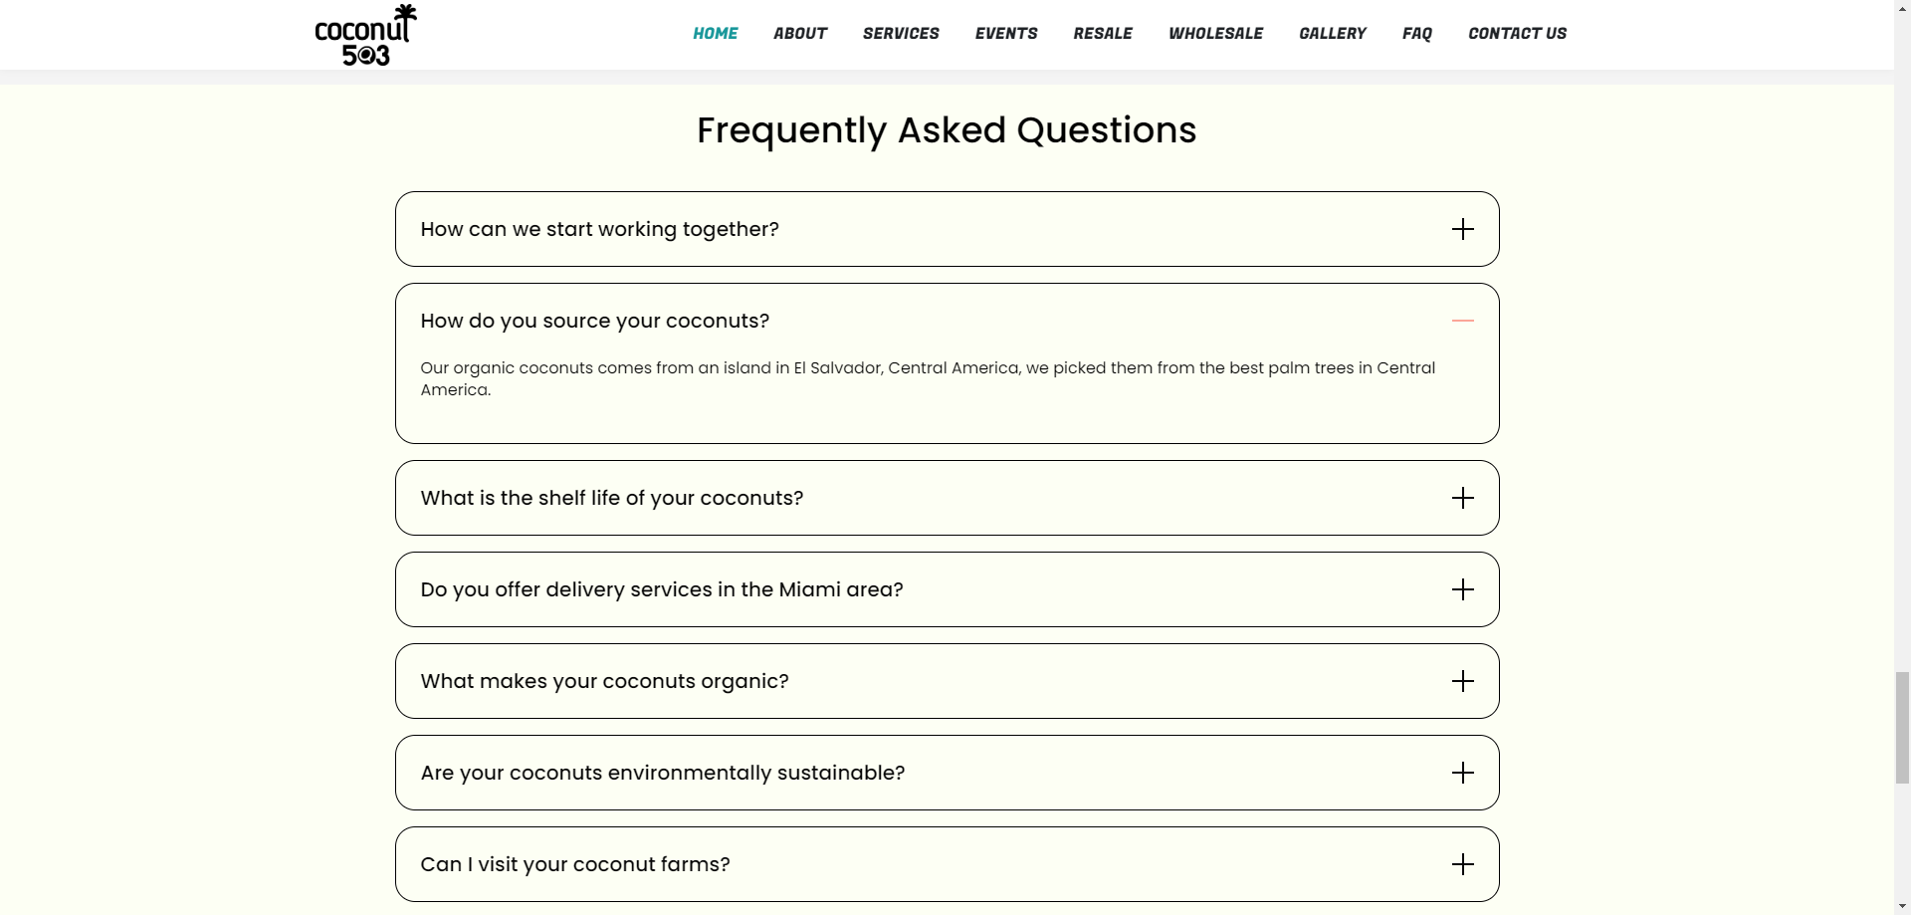
Task: Open the Services menu item
Action: 901,34
